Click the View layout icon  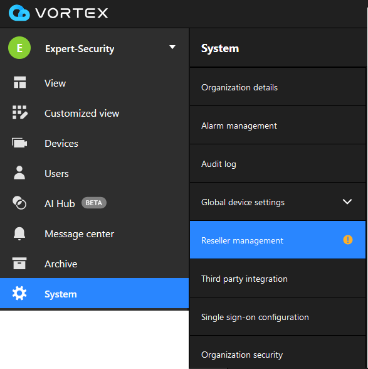[19, 82]
